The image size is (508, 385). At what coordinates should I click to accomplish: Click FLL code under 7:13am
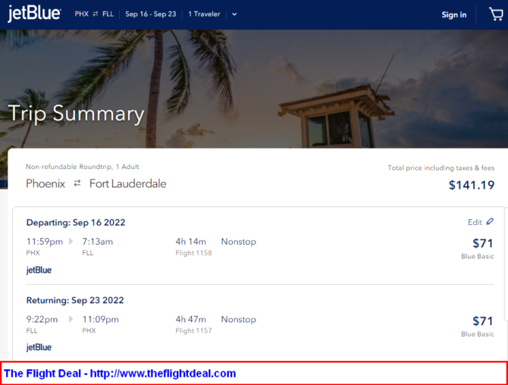(x=88, y=253)
